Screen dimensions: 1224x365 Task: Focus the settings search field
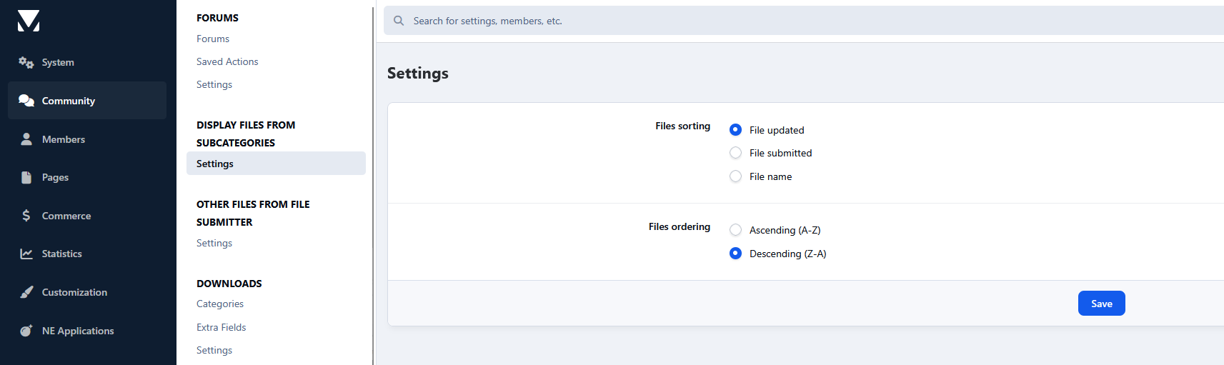(786, 21)
